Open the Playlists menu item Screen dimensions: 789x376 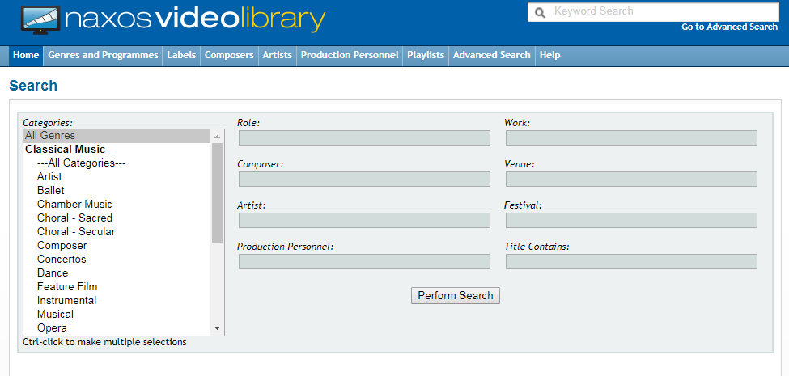click(426, 55)
